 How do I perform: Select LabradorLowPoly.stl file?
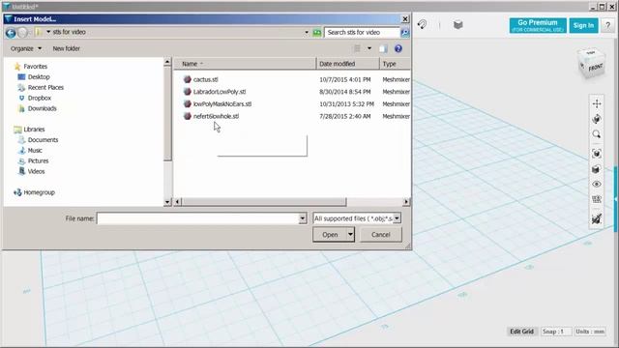pyautogui.click(x=220, y=92)
